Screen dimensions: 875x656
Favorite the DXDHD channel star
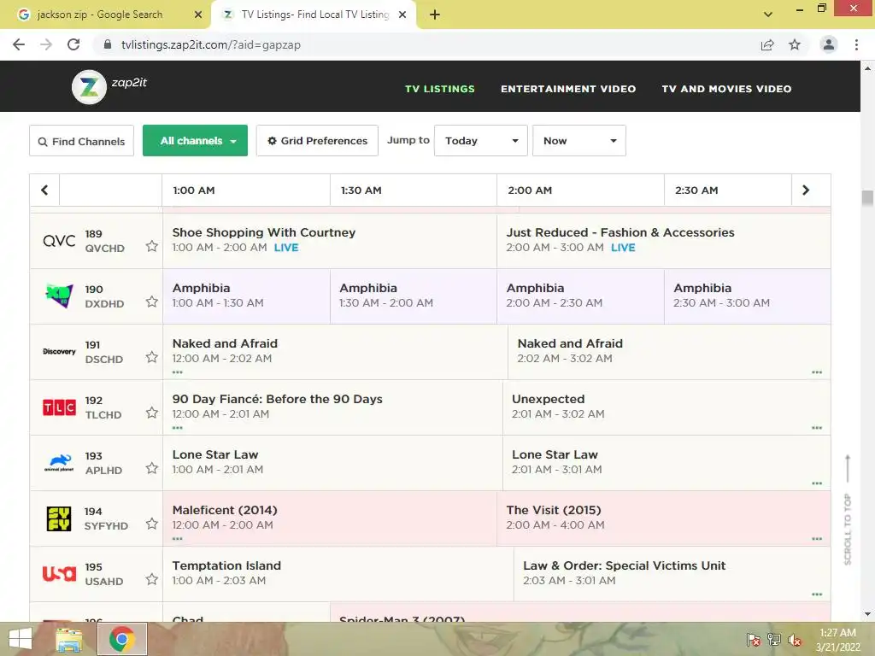(x=152, y=302)
